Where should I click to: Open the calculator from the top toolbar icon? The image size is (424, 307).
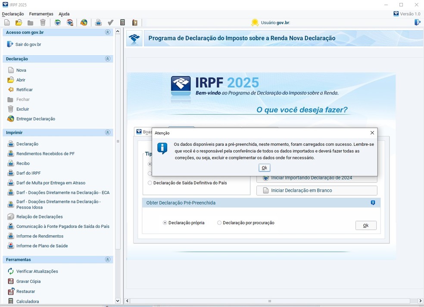[x=122, y=23]
